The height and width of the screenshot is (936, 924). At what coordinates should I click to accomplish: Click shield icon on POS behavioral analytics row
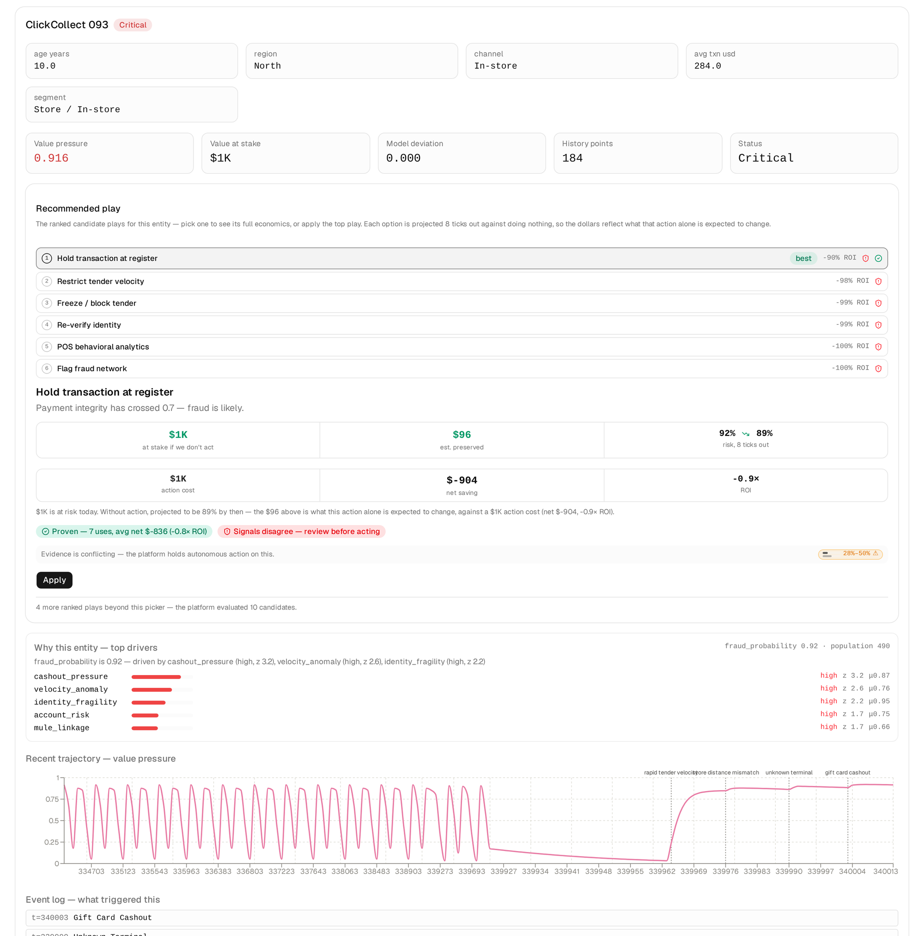(878, 347)
